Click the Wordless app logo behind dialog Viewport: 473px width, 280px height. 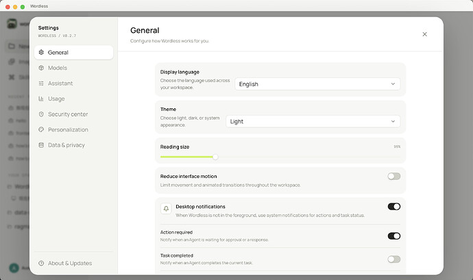point(12,23)
